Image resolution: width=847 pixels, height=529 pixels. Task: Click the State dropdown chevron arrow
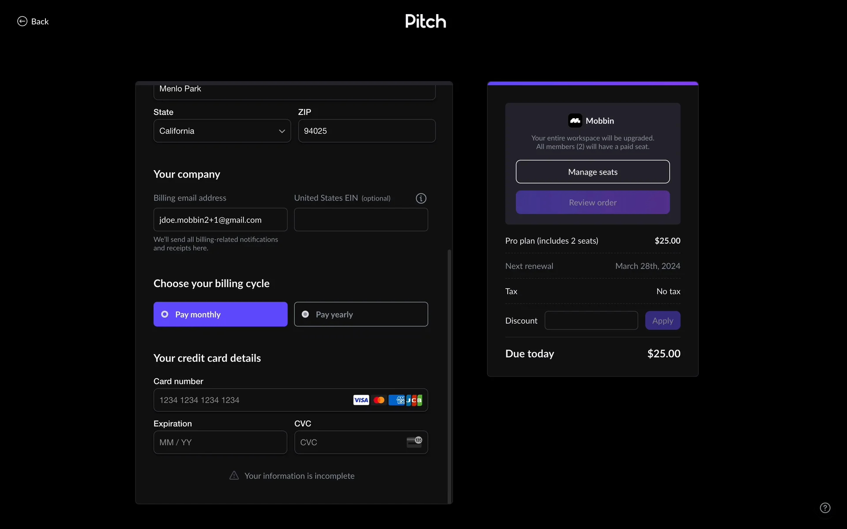pyautogui.click(x=282, y=131)
